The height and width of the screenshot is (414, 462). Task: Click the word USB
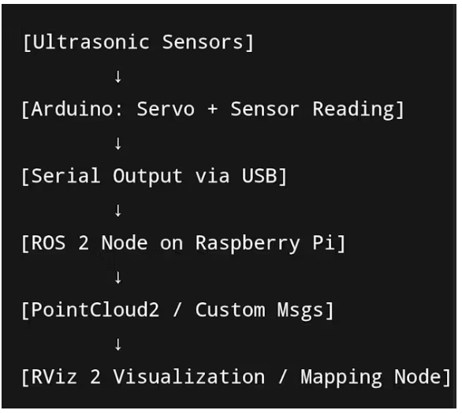(259, 176)
